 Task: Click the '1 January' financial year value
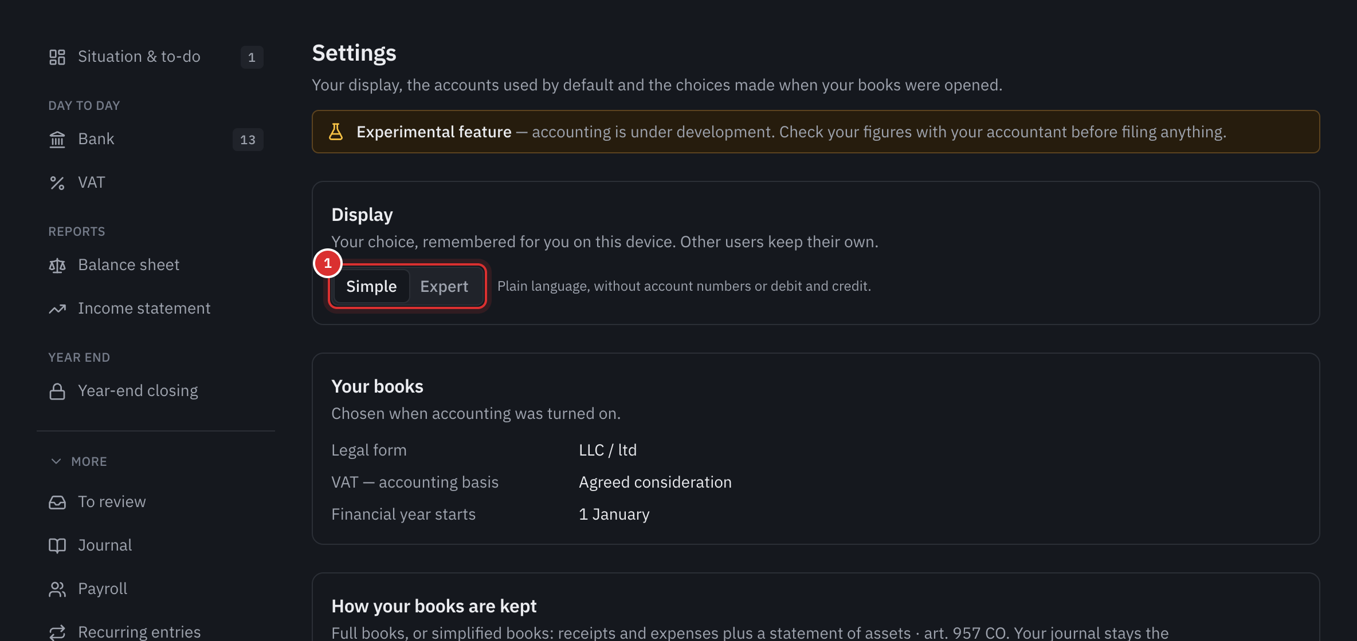614,515
